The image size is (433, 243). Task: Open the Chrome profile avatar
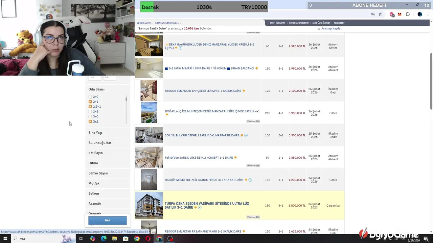click(420, 14)
